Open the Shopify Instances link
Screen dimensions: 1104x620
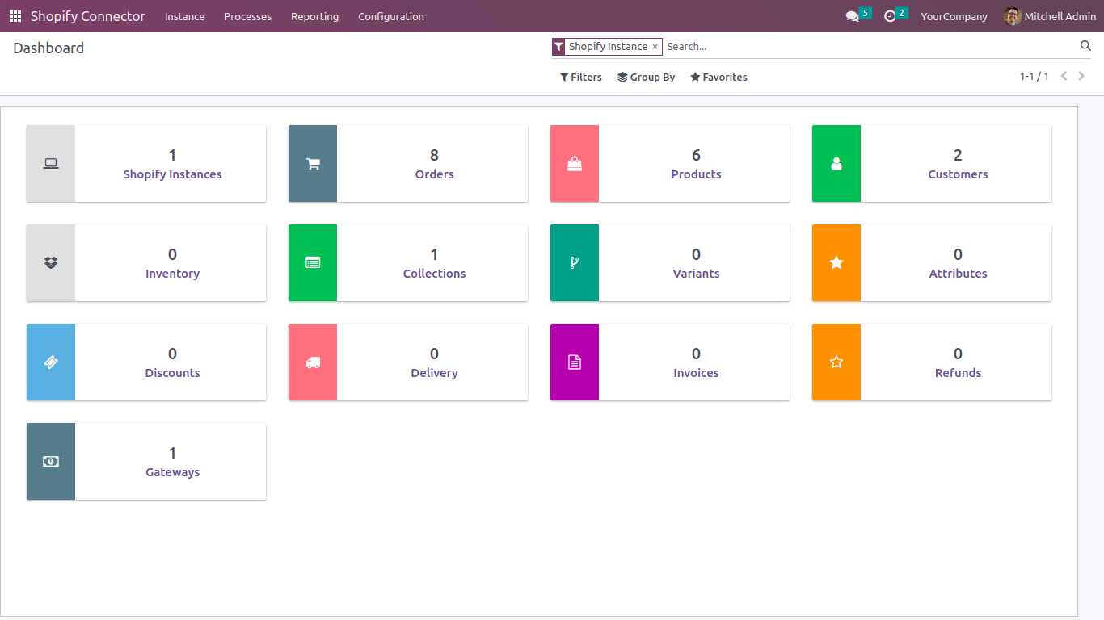[172, 174]
